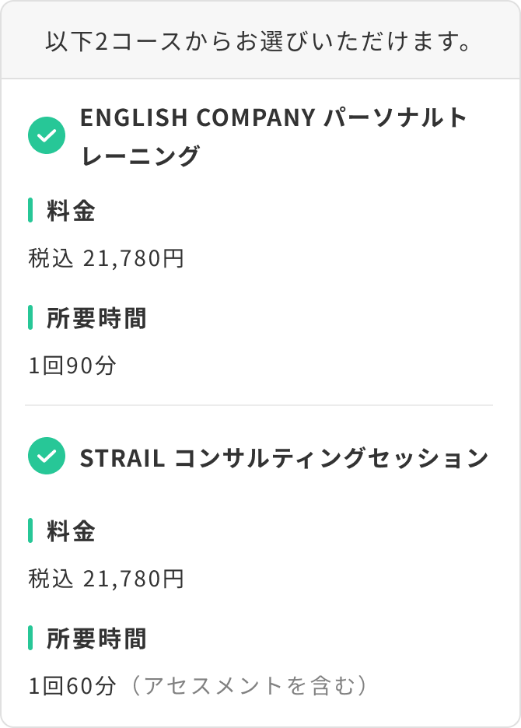Image resolution: width=521 pixels, height=728 pixels.
Task: Click price 税込 21,780円 for ENGLISH COMPANY
Action: coord(107,258)
